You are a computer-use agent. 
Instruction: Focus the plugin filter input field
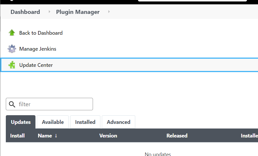click(x=49, y=104)
